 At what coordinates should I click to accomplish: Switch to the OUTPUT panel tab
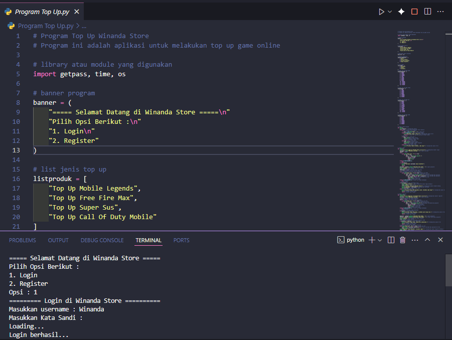click(x=58, y=240)
